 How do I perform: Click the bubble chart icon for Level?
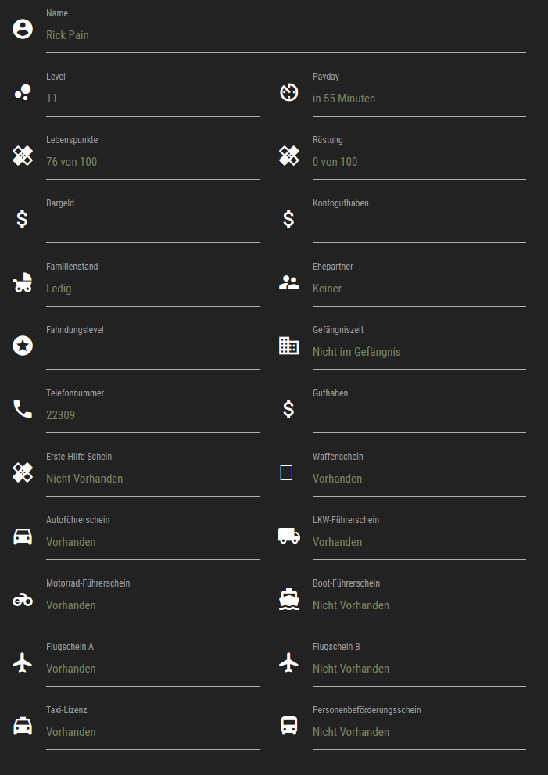coord(23,92)
